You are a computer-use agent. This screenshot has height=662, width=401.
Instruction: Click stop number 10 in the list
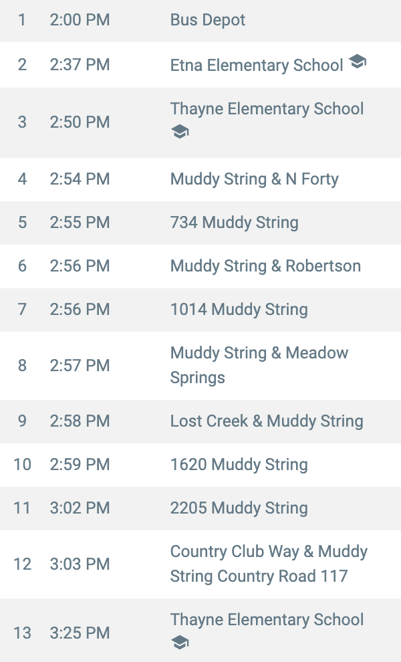pyautogui.click(x=22, y=465)
